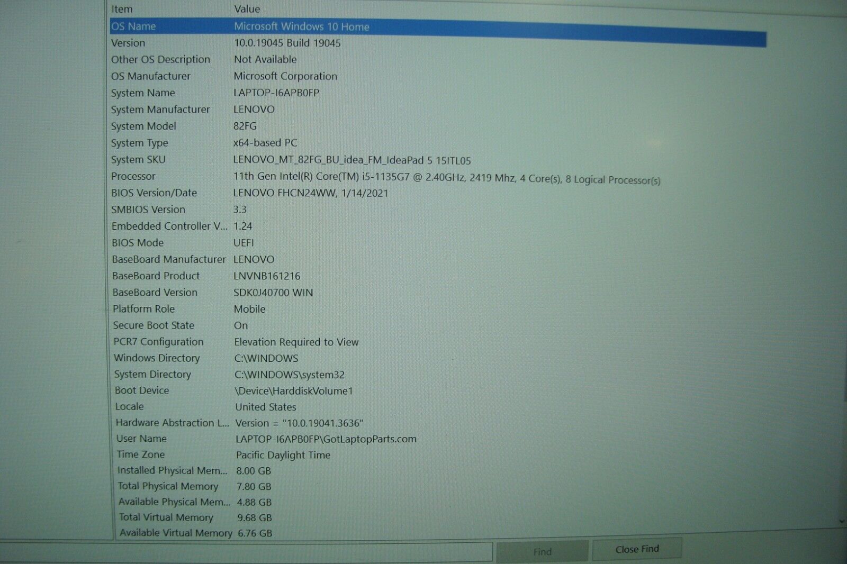Click the \Device\HarddiskVolume1 value
Image resolution: width=847 pixels, height=564 pixels.
pyautogui.click(x=294, y=391)
